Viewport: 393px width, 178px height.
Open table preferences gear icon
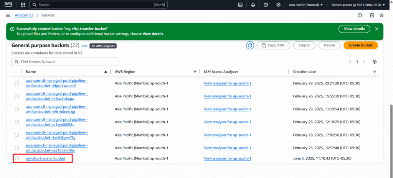coord(375,62)
